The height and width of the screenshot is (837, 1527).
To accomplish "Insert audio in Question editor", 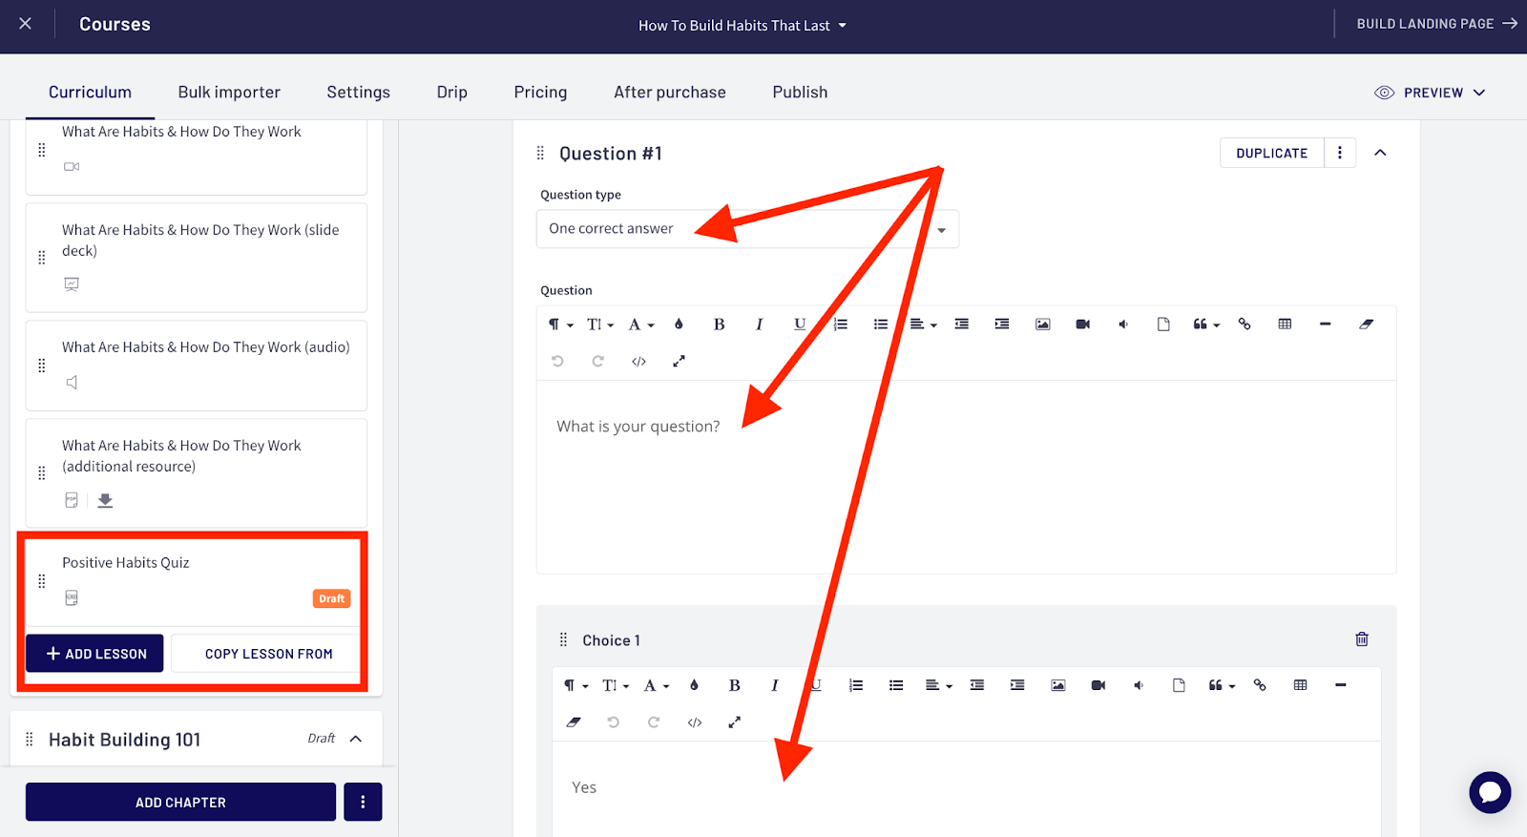I will 1123,324.
